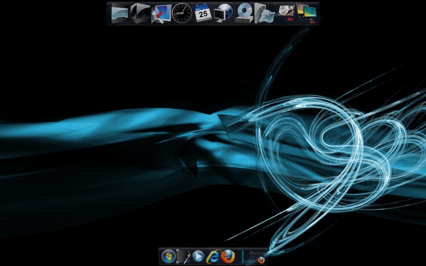
Task: Click the black box icon in top dock
Action: click(x=140, y=12)
